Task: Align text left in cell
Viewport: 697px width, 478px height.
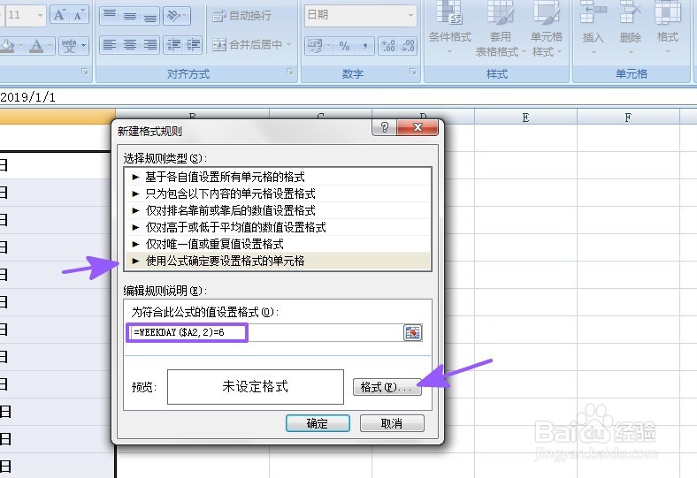Action: [x=110, y=45]
